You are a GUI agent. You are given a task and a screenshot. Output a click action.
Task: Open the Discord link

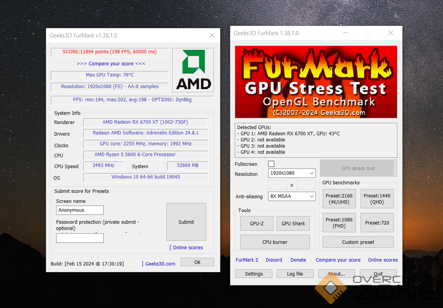pos(274,260)
